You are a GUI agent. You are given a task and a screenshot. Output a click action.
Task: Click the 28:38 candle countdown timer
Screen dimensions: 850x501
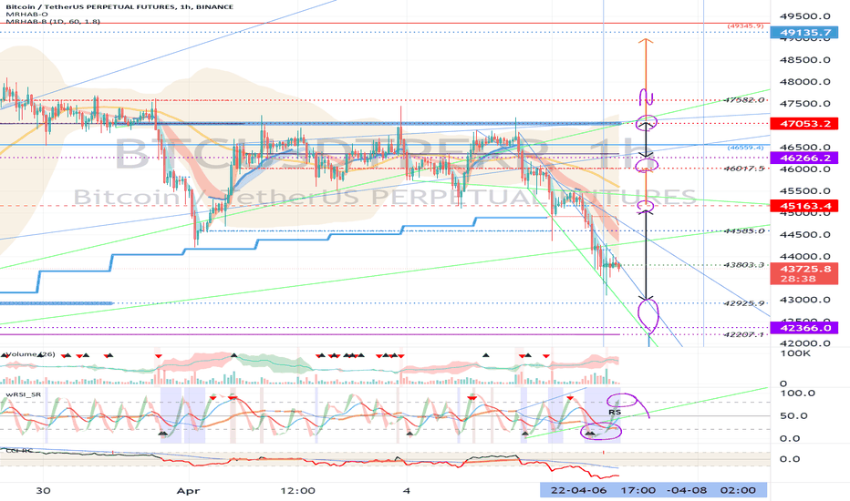point(798,279)
